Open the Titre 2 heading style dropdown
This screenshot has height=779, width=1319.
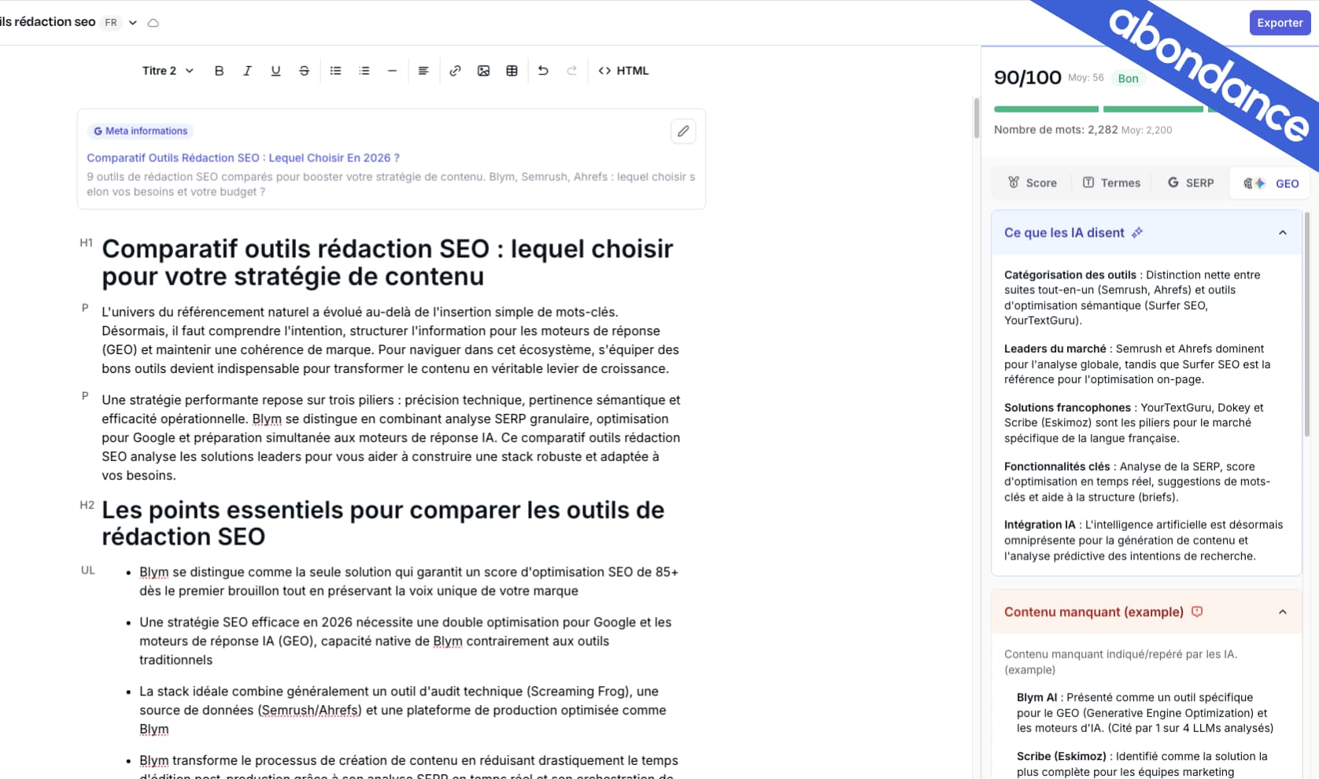pyautogui.click(x=167, y=71)
